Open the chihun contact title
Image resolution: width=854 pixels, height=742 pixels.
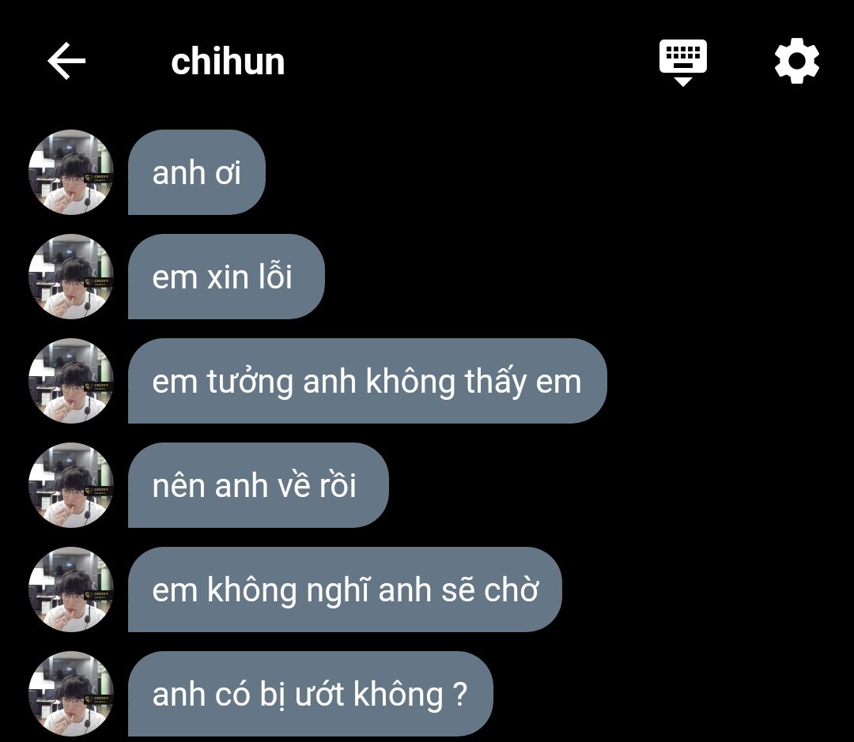point(228,62)
